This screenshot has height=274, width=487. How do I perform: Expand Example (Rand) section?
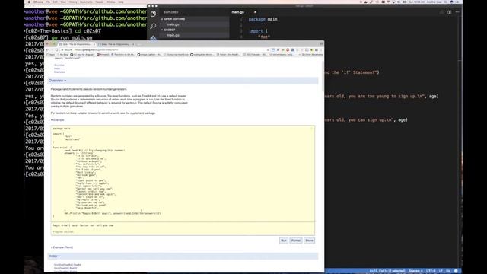tap(62, 247)
